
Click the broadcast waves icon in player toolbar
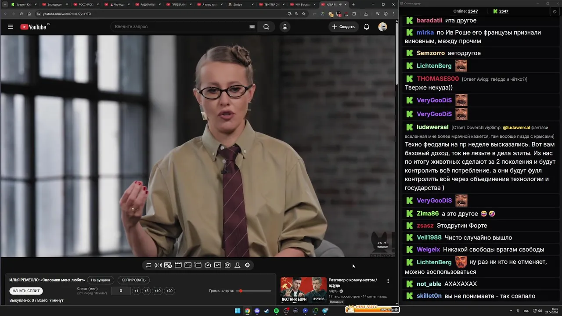tap(159, 265)
